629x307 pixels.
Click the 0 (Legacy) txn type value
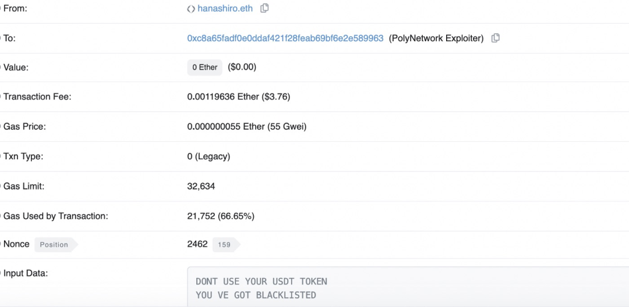209,156
